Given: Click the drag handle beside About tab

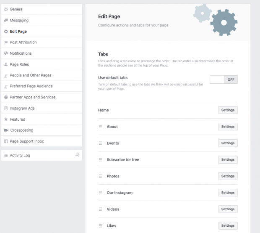Looking at the screenshot, I should point(101,127).
